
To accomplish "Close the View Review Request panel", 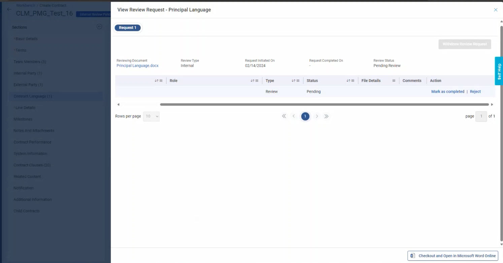I will 496,10.
